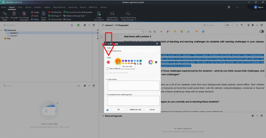Switch to the Codes tab

click(20, 7)
